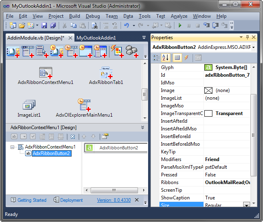Image resolution: width=263 pixels, height=222 pixels.
Task: Open the Size property dropdown arrow
Action: click(246, 205)
